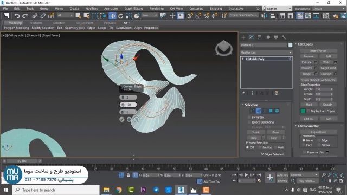
Task: Open the Modifiers menu
Action: 92,9
